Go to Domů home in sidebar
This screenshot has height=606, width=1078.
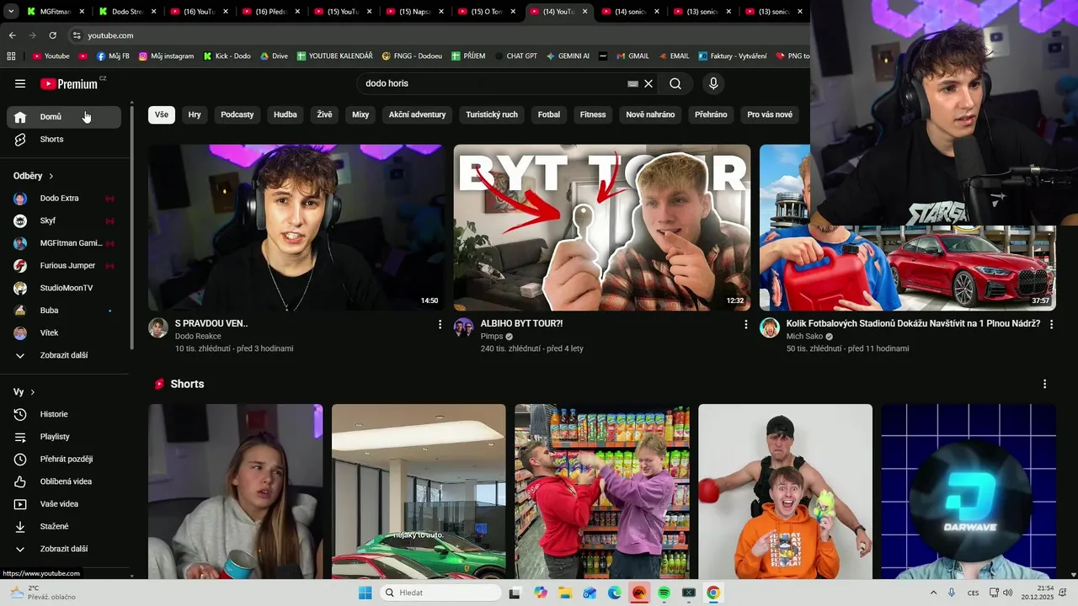tap(64, 117)
